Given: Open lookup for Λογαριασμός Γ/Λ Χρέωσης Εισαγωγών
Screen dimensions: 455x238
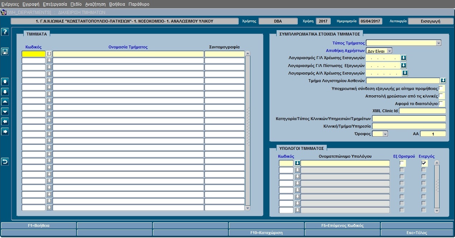Looking at the screenshot, I should click(403, 58).
